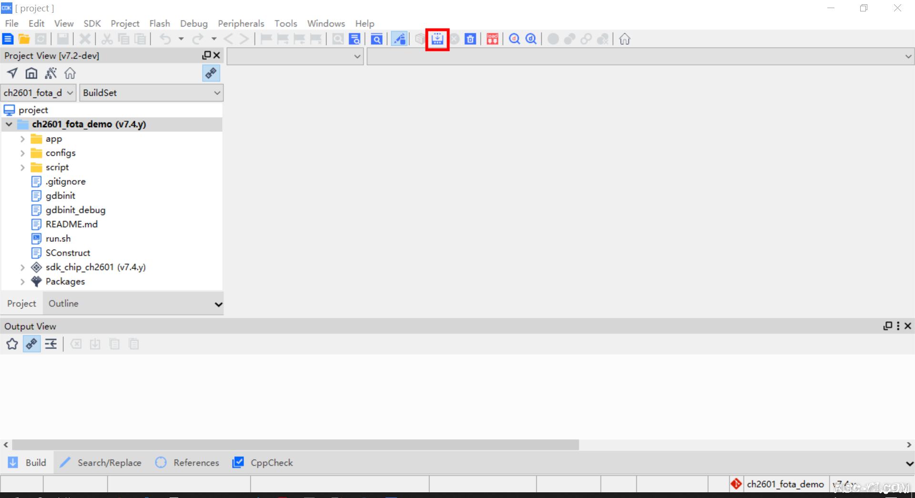915x498 pixels.
Task: Select the References output tab
Action: tap(187, 463)
